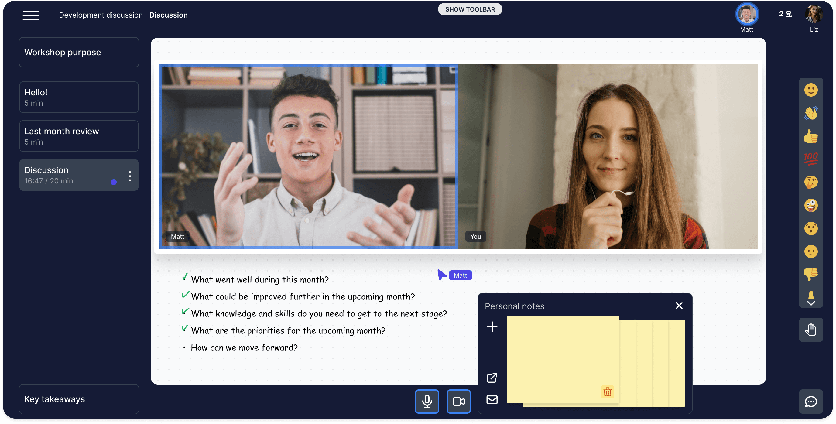Screen dimensions: 836x424
Task: Raise your hand with the hand icon
Action: pos(810,330)
